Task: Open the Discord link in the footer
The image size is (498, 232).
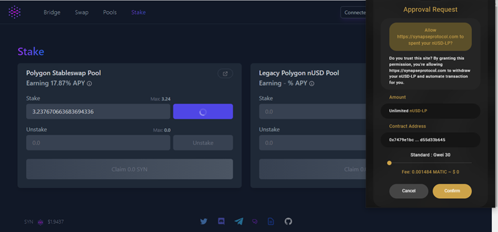Action: pyautogui.click(x=221, y=221)
